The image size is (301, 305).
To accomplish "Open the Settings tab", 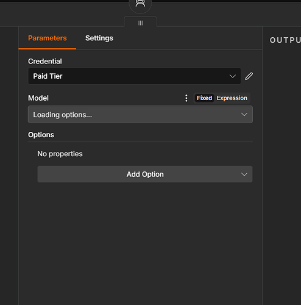I will 99,38.
